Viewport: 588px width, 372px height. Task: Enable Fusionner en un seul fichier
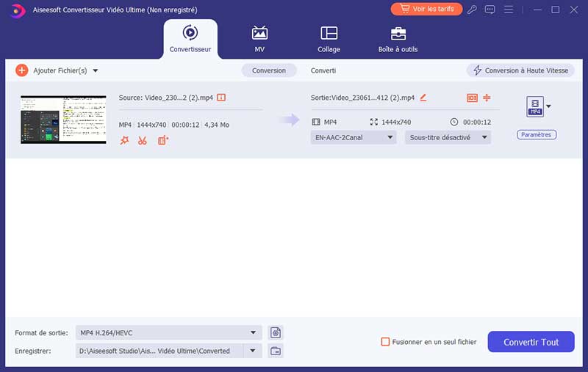385,342
